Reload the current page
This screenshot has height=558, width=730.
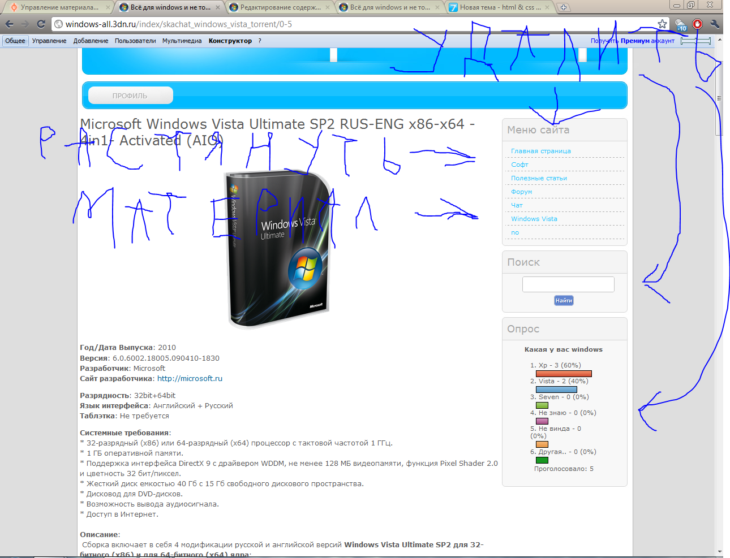click(x=41, y=24)
